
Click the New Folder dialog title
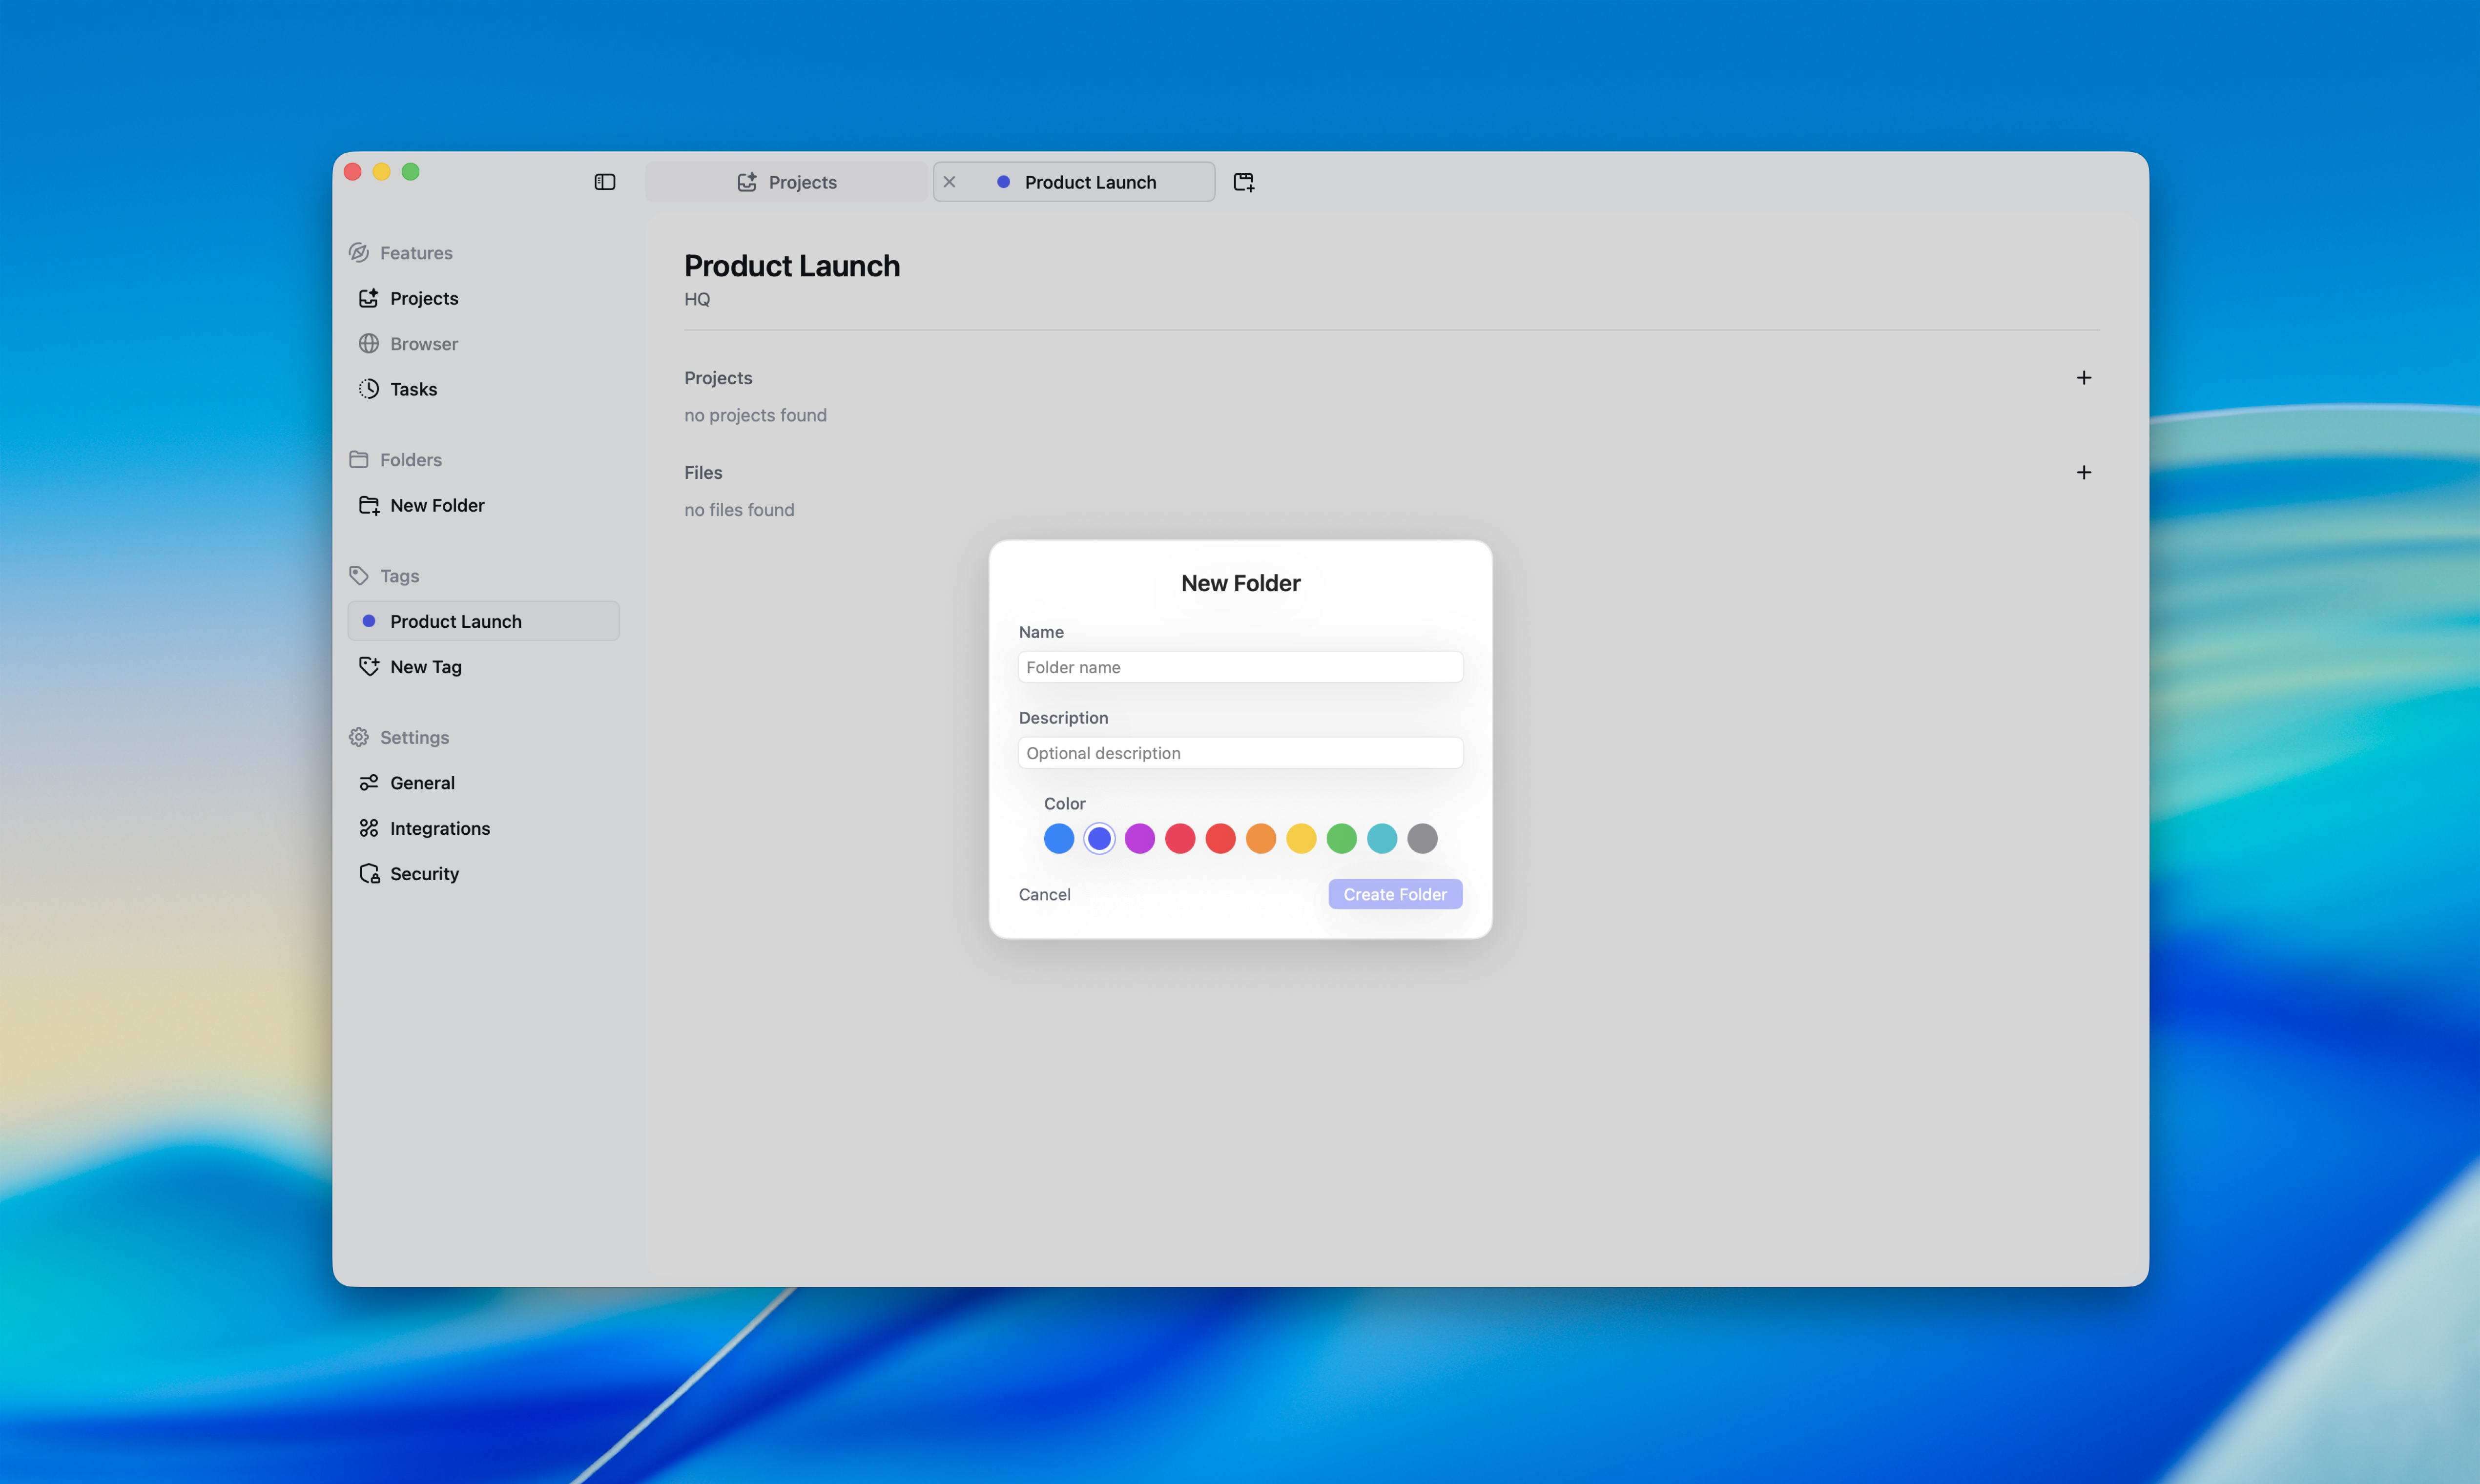click(1240, 584)
